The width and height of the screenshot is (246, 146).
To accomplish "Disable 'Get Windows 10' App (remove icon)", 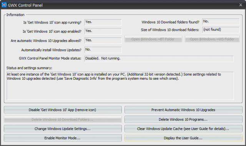I will pos(63,110).
